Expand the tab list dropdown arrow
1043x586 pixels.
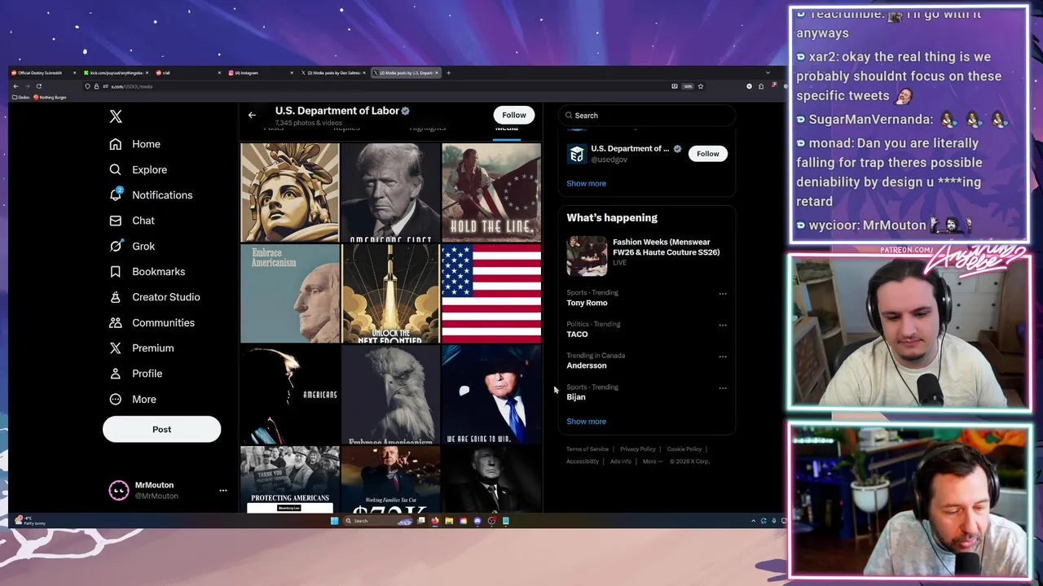[768, 72]
